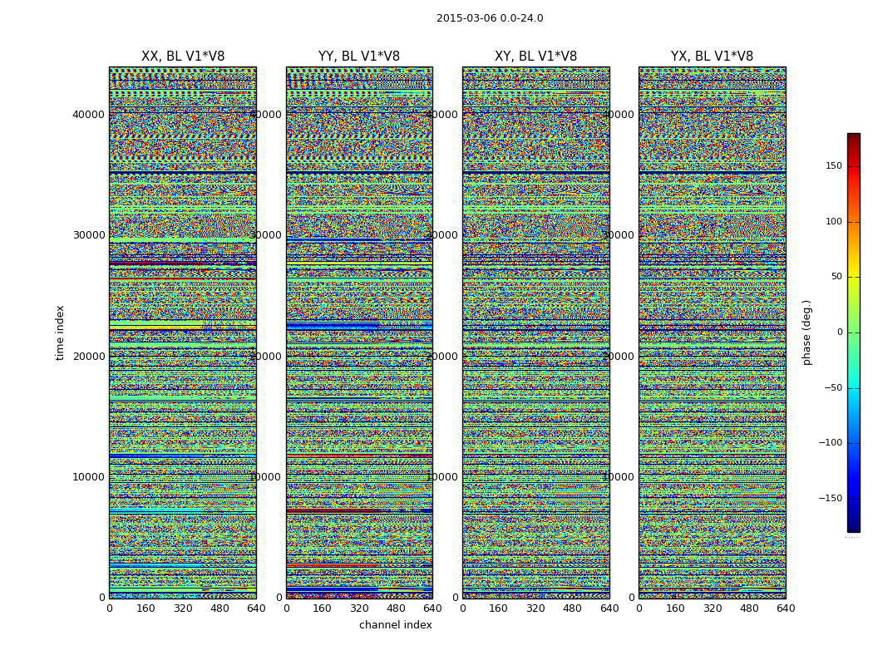Screen dimensions: 873x665
Task: Click the 'channel index' x-axis label
Action: point(395,625)
